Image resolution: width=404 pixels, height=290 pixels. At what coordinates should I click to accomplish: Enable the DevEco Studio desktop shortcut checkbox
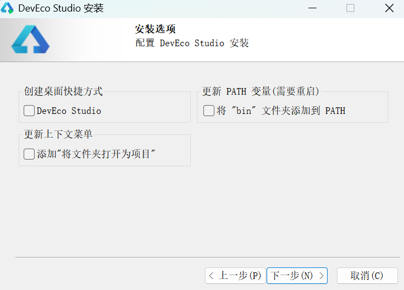coord(29,111)
